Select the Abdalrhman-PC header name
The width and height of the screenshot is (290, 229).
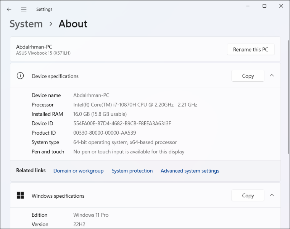tap(34, 47)
